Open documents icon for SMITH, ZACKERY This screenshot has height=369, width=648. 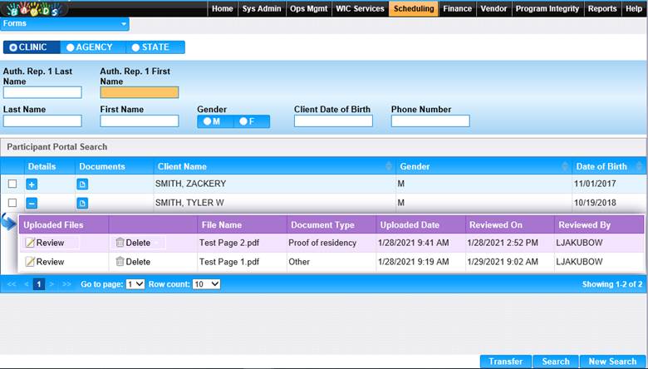click(82, 184)
